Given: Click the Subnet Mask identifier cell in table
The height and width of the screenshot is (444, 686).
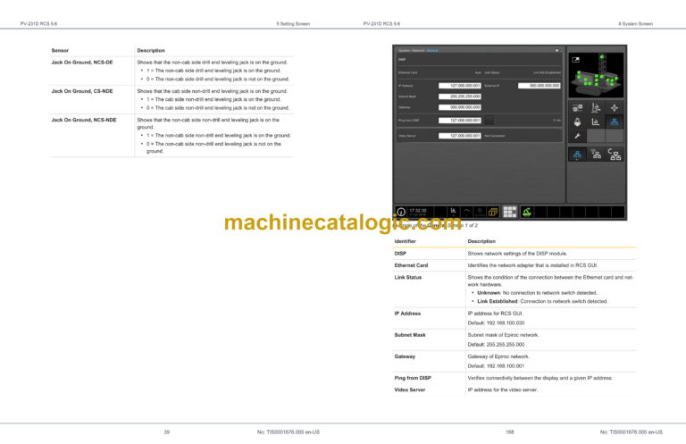Looking at the screenshot, I should 410,335.
